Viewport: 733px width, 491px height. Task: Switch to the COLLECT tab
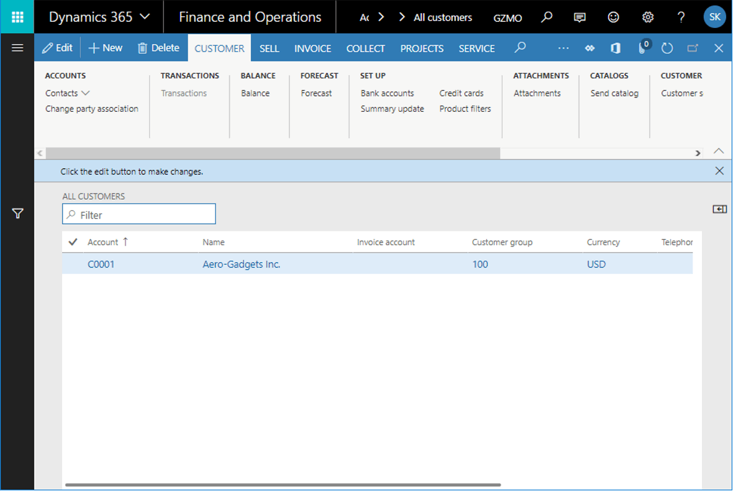click(x=365, y=48)
